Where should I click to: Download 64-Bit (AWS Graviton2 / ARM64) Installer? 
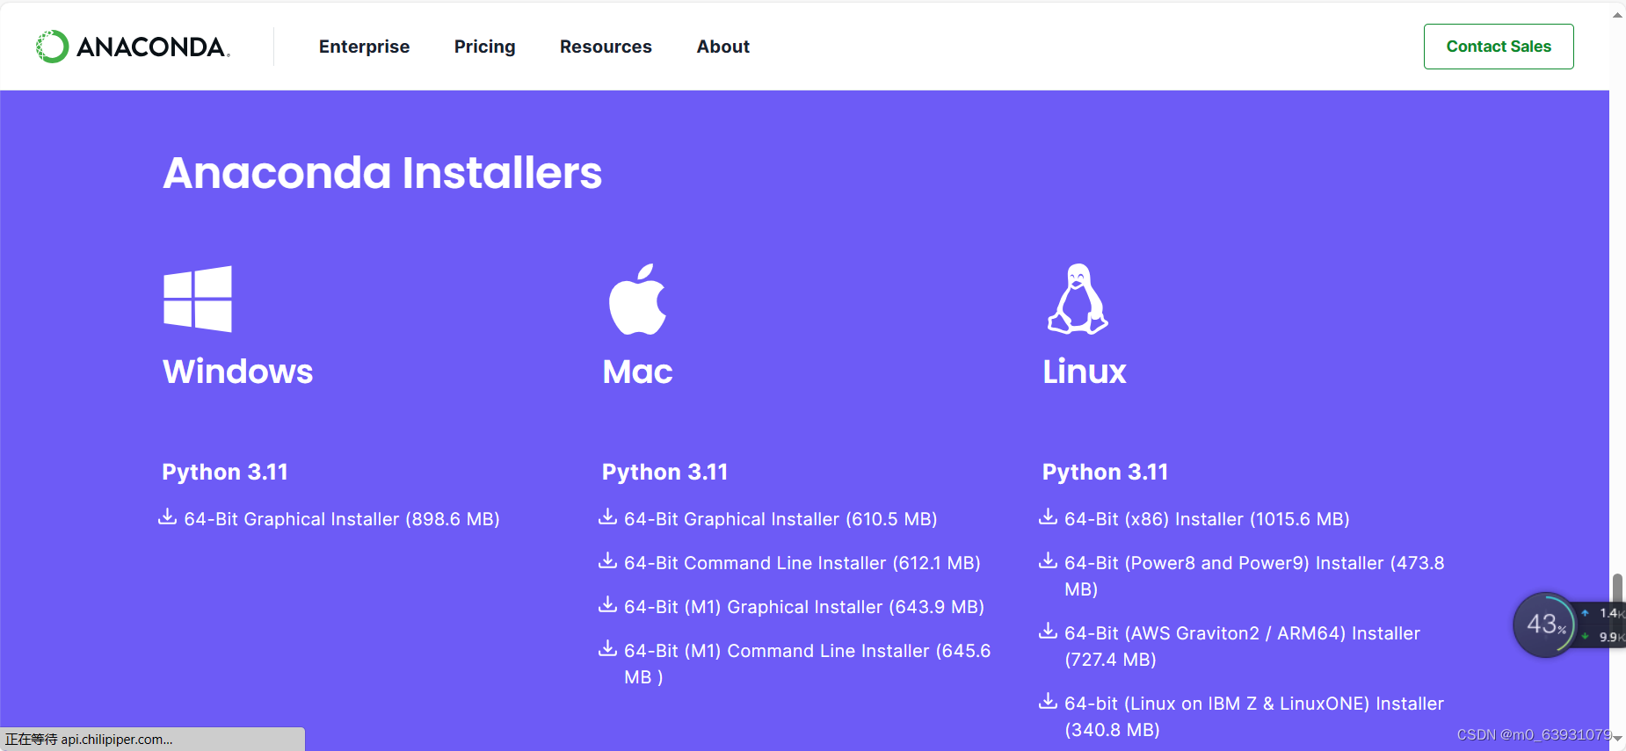click(1242, 646)
